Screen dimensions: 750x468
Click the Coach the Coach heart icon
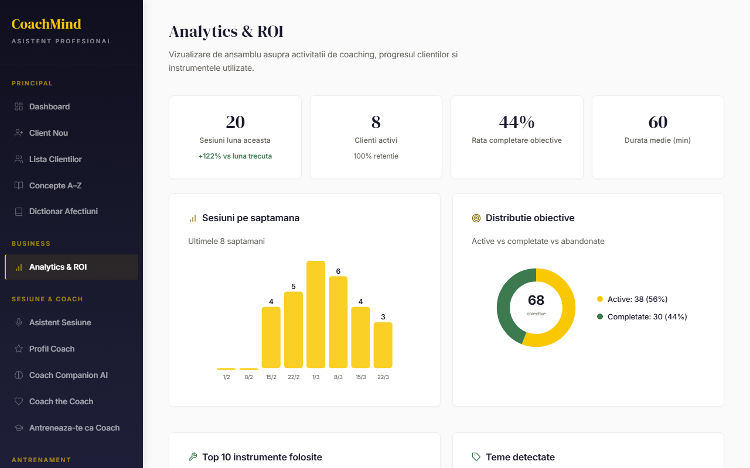coord(19,401)
